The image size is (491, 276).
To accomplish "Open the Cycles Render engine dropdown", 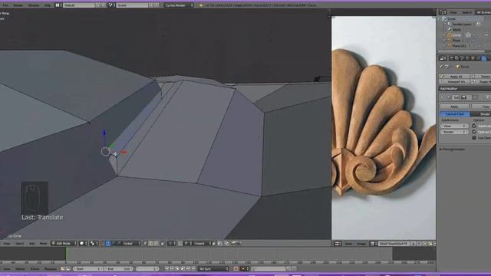I will coord(179,5).
